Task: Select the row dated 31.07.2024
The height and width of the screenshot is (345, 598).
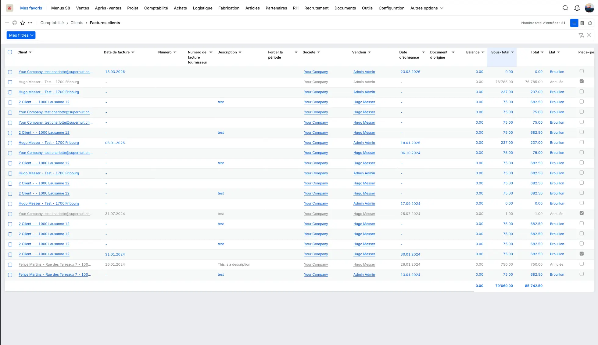Action: point(10,214)
